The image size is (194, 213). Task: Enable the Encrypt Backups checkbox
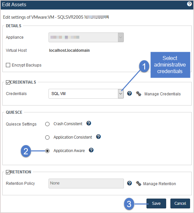(x=8, y=65)
